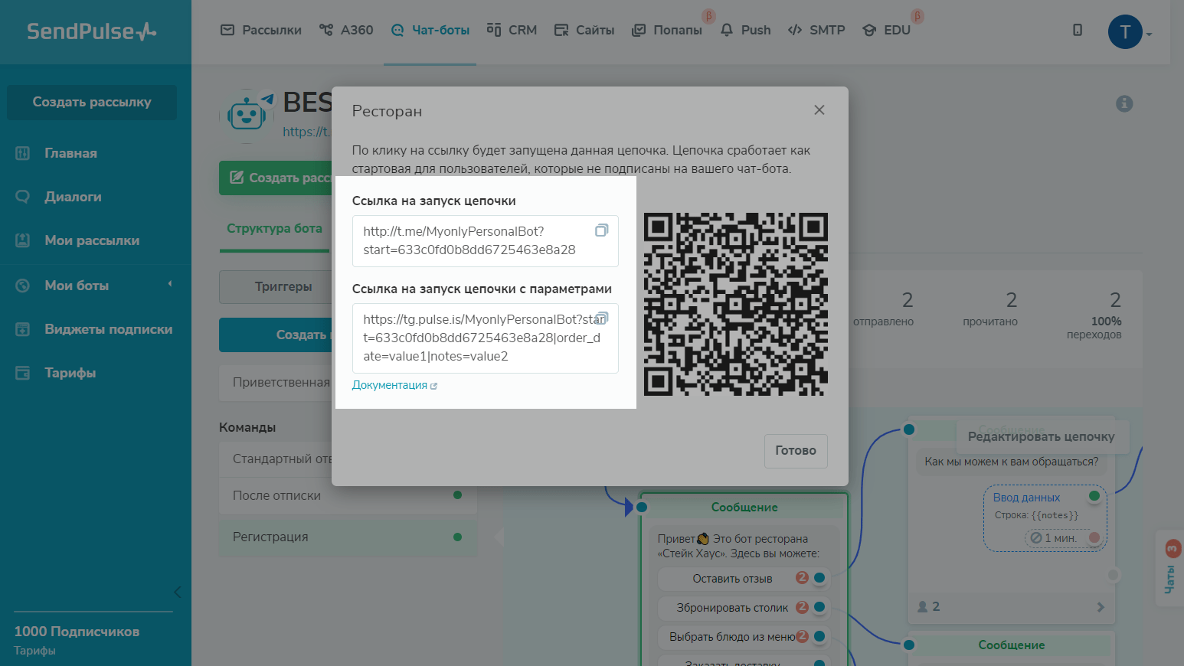Expand the Мои боты submenu arrow
This screenshot has width=1184, height=666.
[x=170, y=285]
